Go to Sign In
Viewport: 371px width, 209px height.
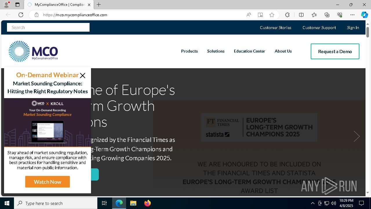coord(353,28)
